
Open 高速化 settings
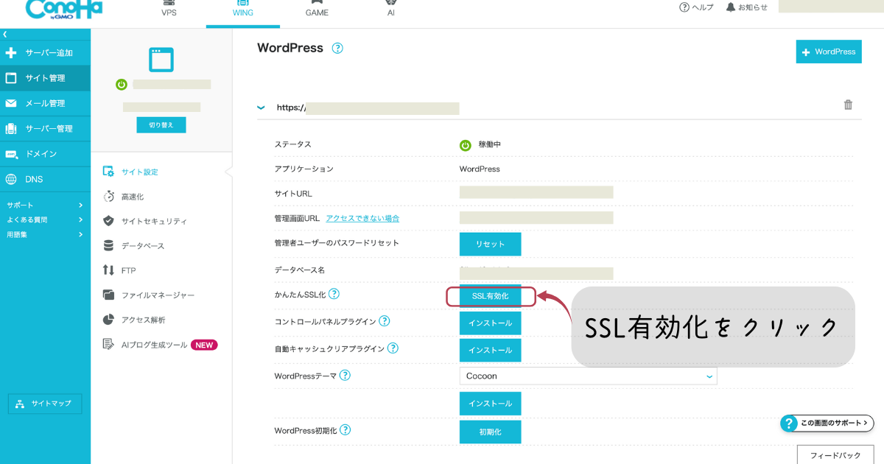coord(123,197)
